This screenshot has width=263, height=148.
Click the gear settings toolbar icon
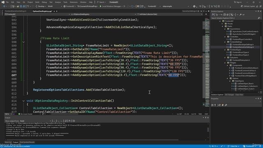point(194,7)
